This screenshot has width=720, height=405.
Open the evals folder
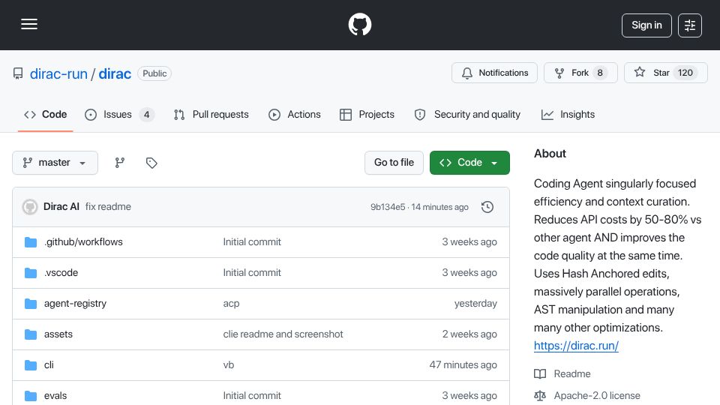pos(55,396)
